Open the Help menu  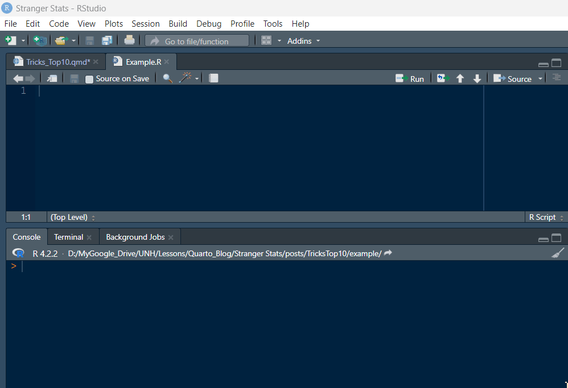pos(301,24)
